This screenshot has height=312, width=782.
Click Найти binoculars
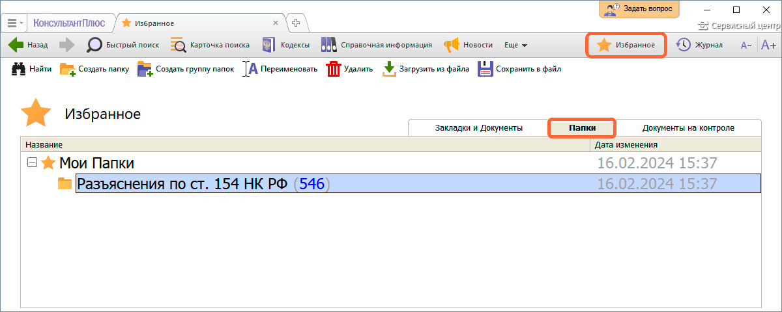point(32,68)
